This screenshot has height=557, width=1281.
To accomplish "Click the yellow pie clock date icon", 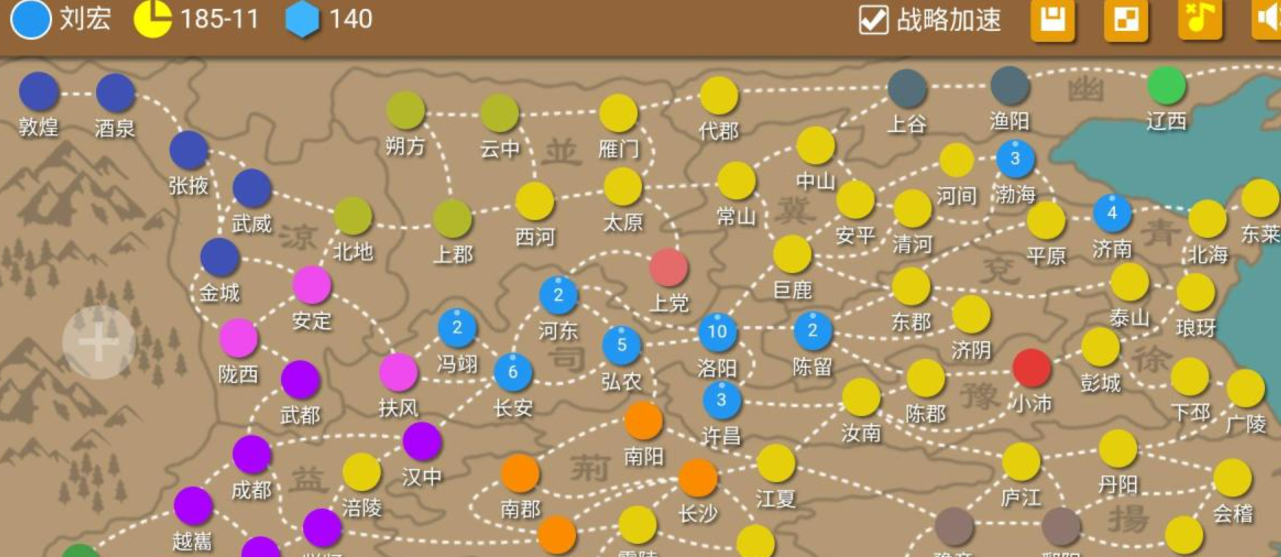I will (153, 19).
